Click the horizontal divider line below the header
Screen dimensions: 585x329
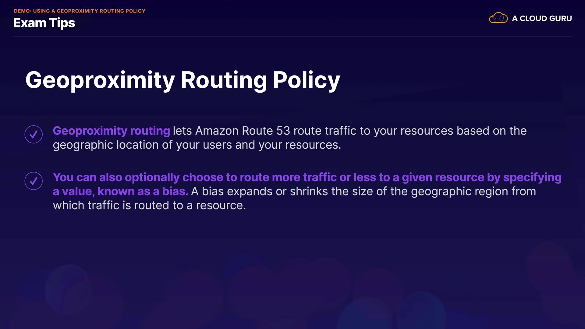(x=292, y=37)
